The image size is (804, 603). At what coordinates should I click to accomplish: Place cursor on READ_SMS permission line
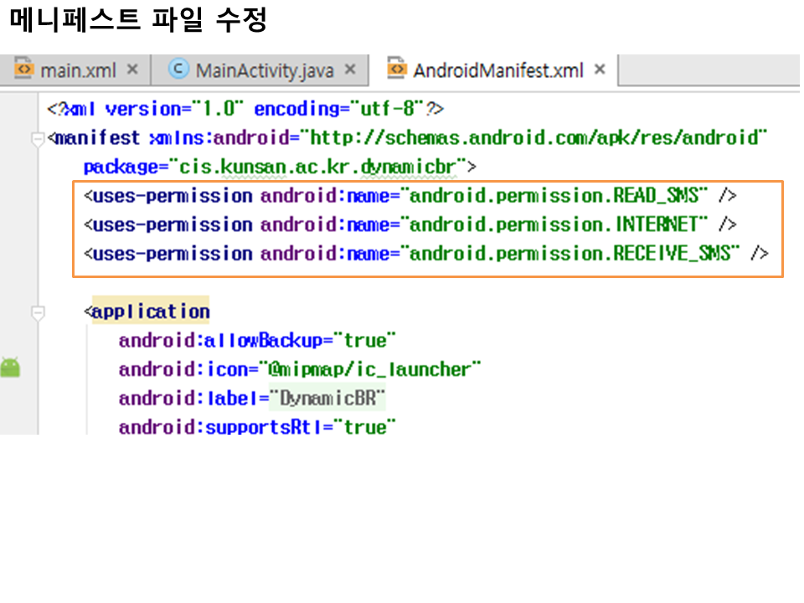click(x=410, y=196)
